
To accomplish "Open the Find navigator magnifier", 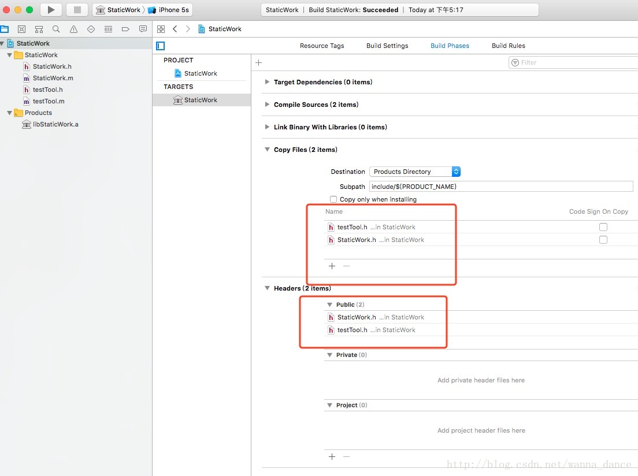I will pos(56,29).
